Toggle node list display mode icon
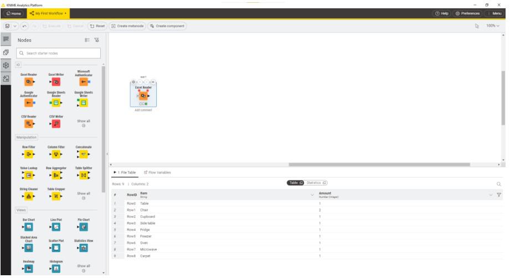The height and width of the screenshot is (278, 510). (x=87, y=40)
